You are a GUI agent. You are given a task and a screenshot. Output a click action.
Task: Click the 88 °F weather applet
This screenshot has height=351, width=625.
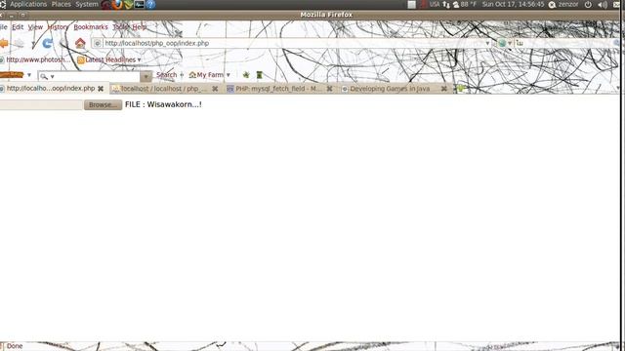(x=465, y=4)
